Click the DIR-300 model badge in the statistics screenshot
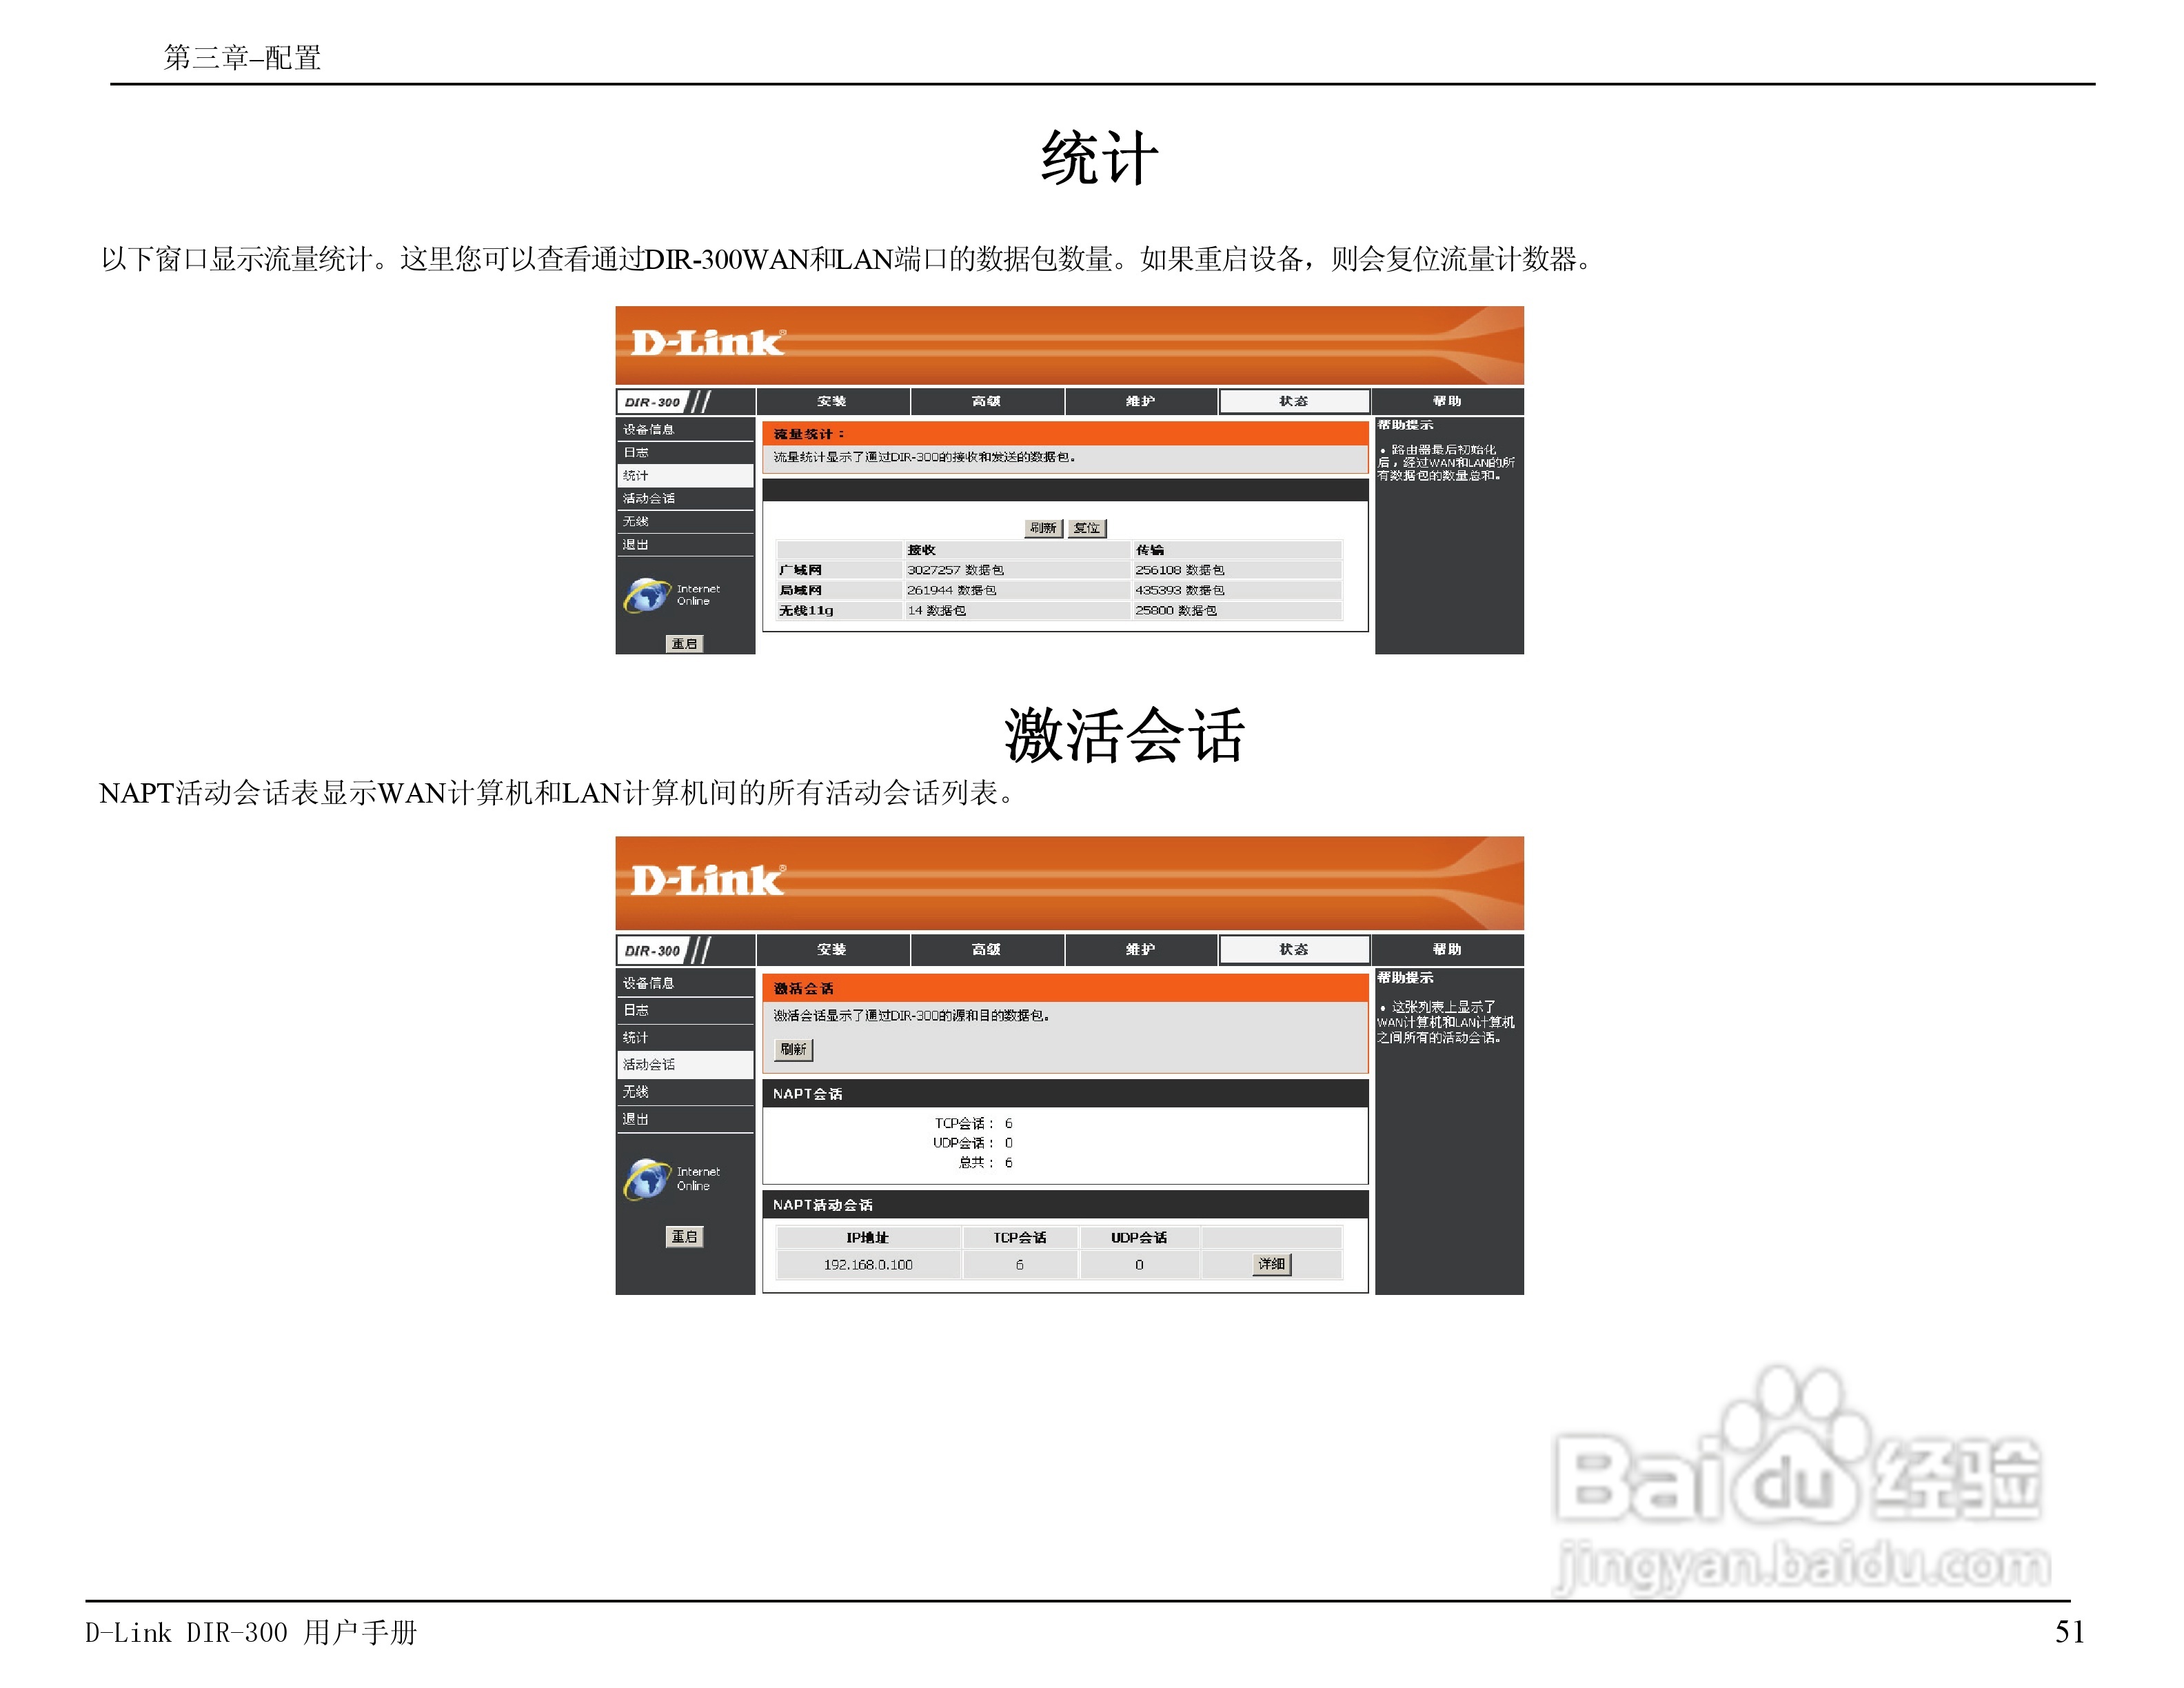Image resolution: width=2184 pixels, height=1688 pixels. point(652,402)
